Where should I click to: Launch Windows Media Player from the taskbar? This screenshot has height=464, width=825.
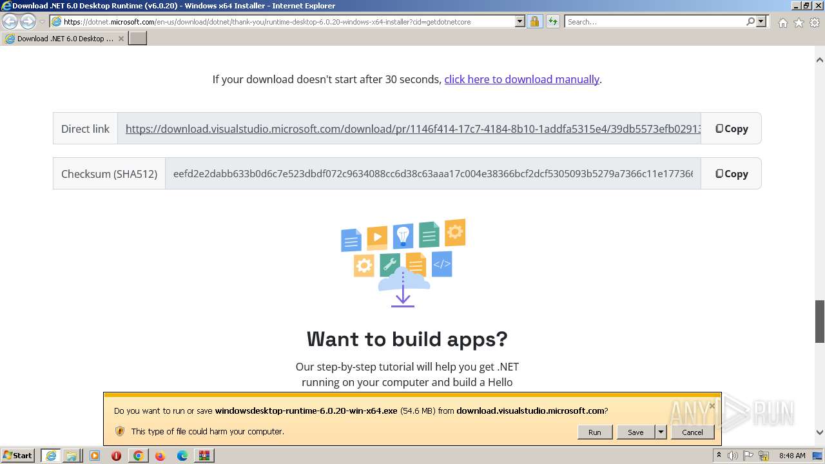tap(94, 456)
